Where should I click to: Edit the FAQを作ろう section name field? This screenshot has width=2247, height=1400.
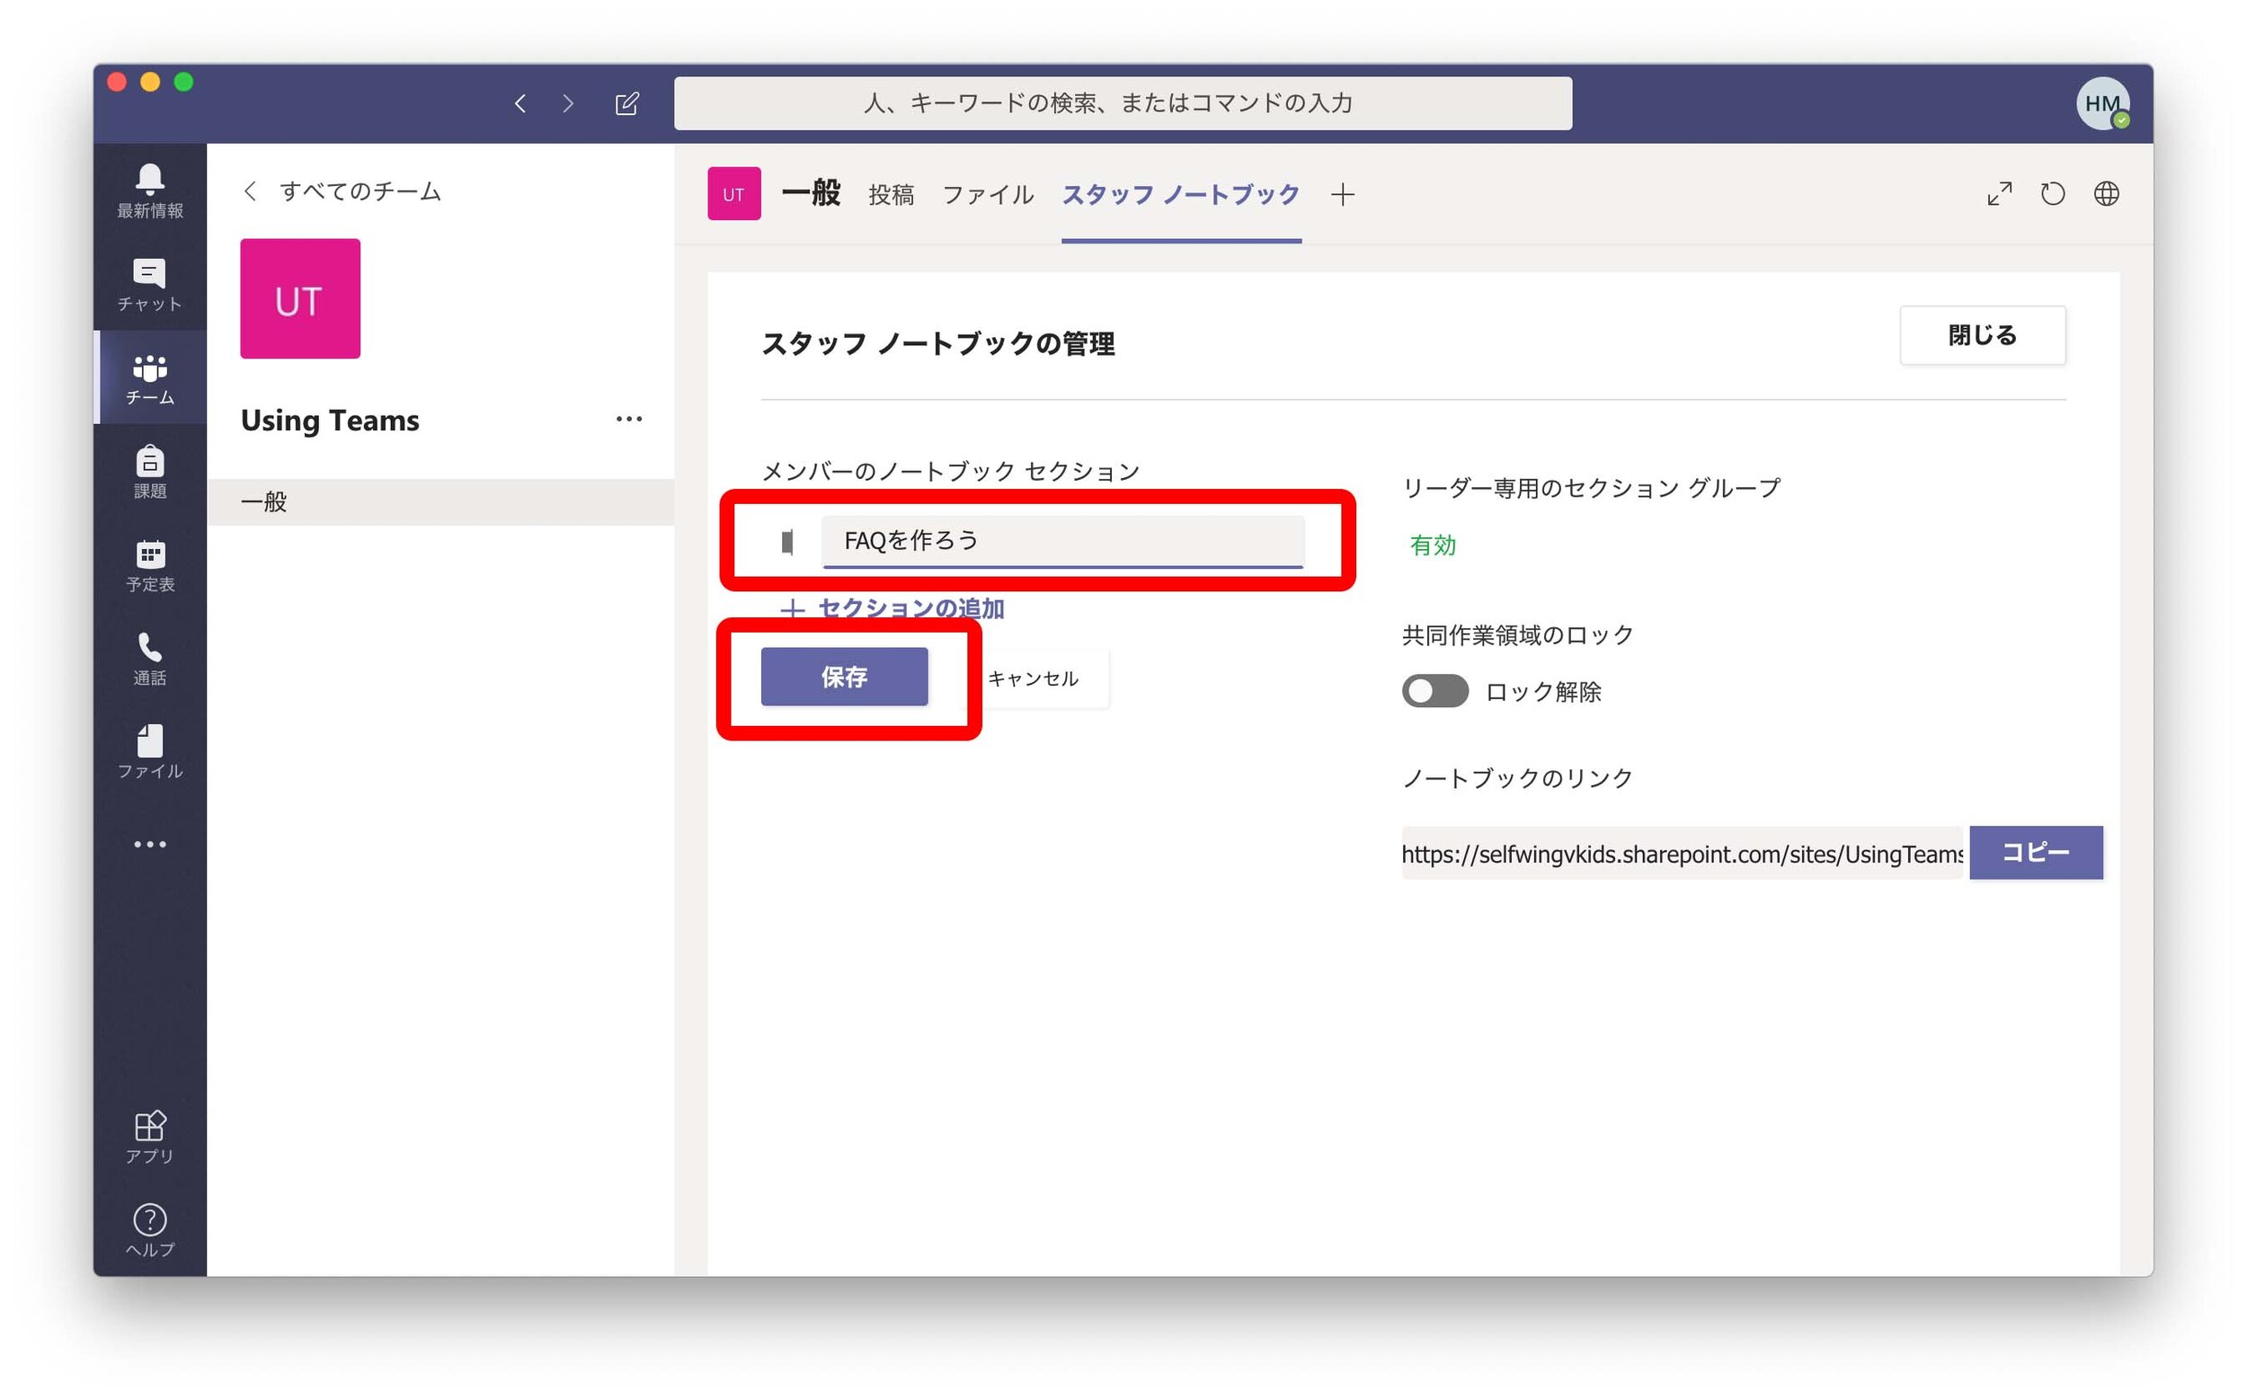point(1062,541)
